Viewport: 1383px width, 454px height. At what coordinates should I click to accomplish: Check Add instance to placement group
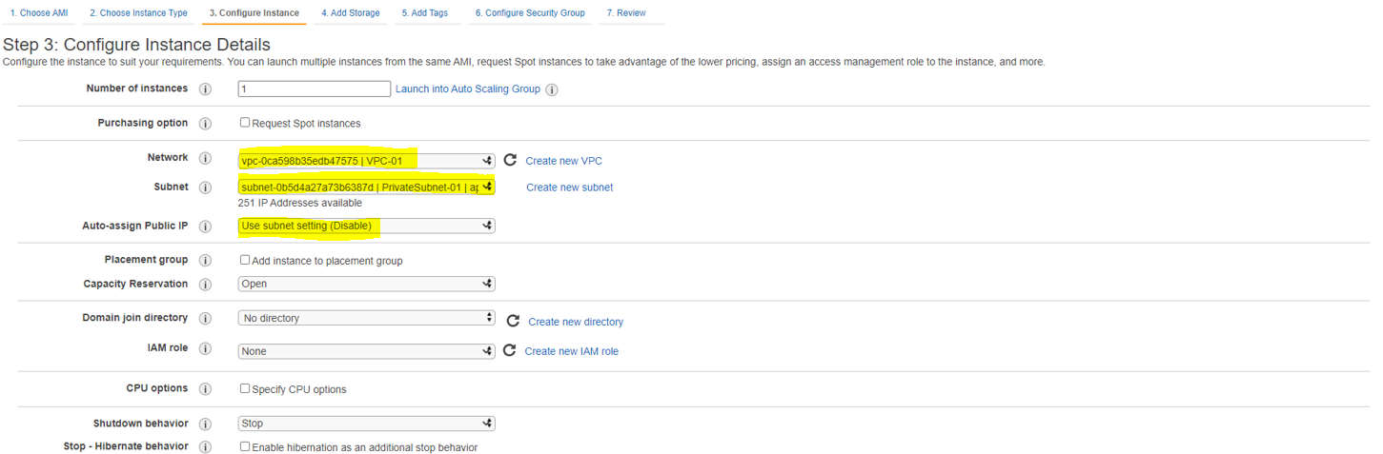[245, 260]
